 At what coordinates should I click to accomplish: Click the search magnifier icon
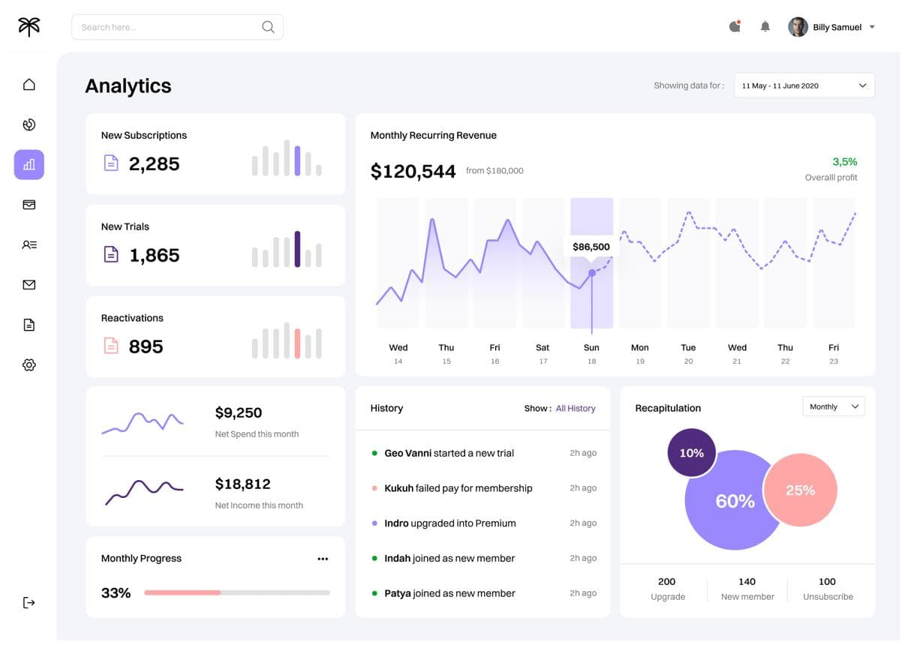click(268, 27)
